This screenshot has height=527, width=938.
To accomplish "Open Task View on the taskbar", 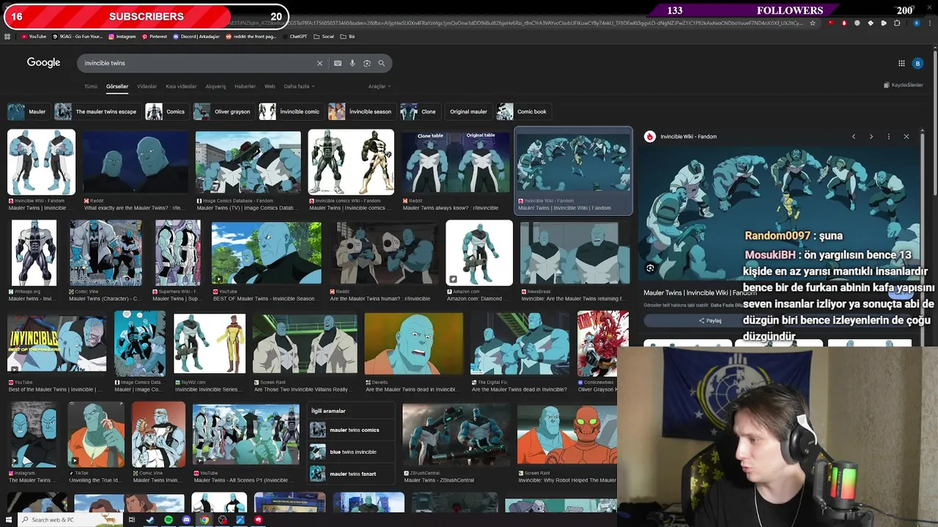I will 132,520.
